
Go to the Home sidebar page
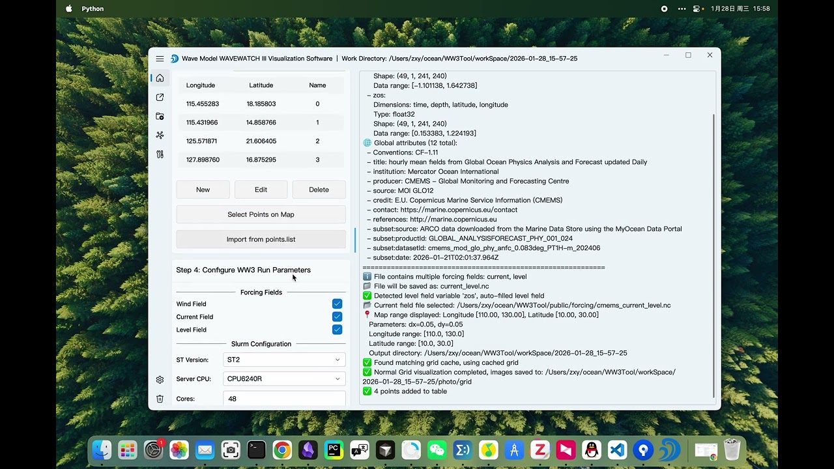point(160,78)
